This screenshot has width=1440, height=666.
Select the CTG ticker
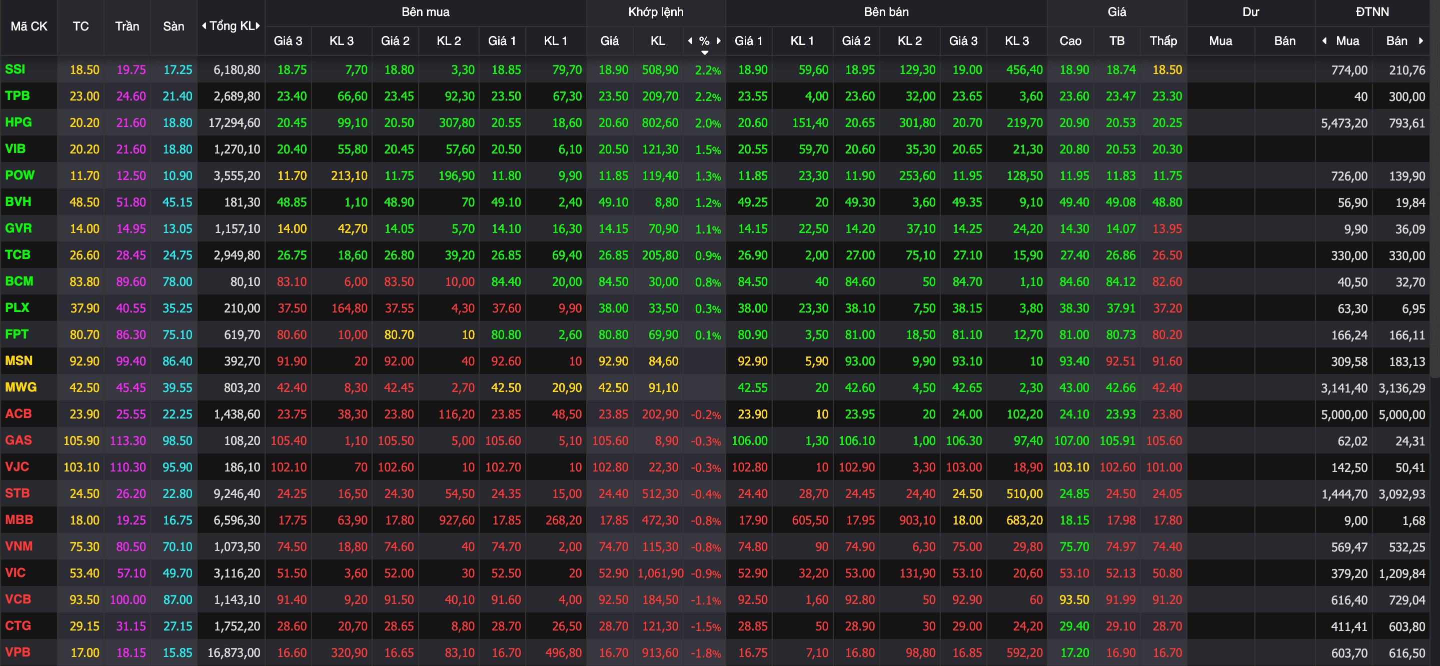(18, 626)
